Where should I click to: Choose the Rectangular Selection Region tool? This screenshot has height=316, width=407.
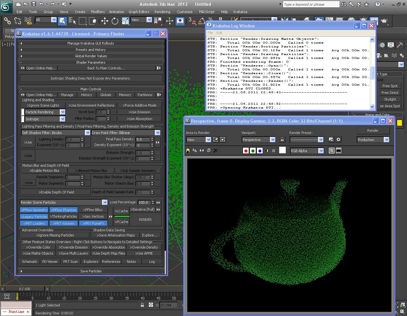tap(83, 21)
